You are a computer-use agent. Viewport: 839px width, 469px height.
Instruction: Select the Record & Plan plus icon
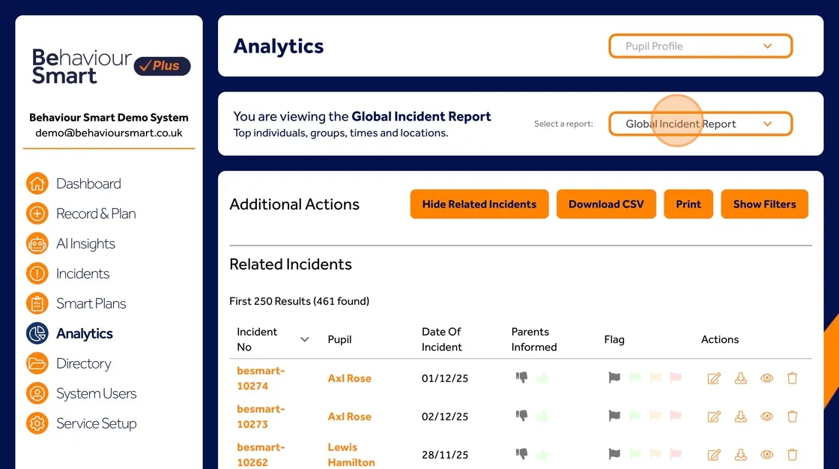[x=36, y=214]
